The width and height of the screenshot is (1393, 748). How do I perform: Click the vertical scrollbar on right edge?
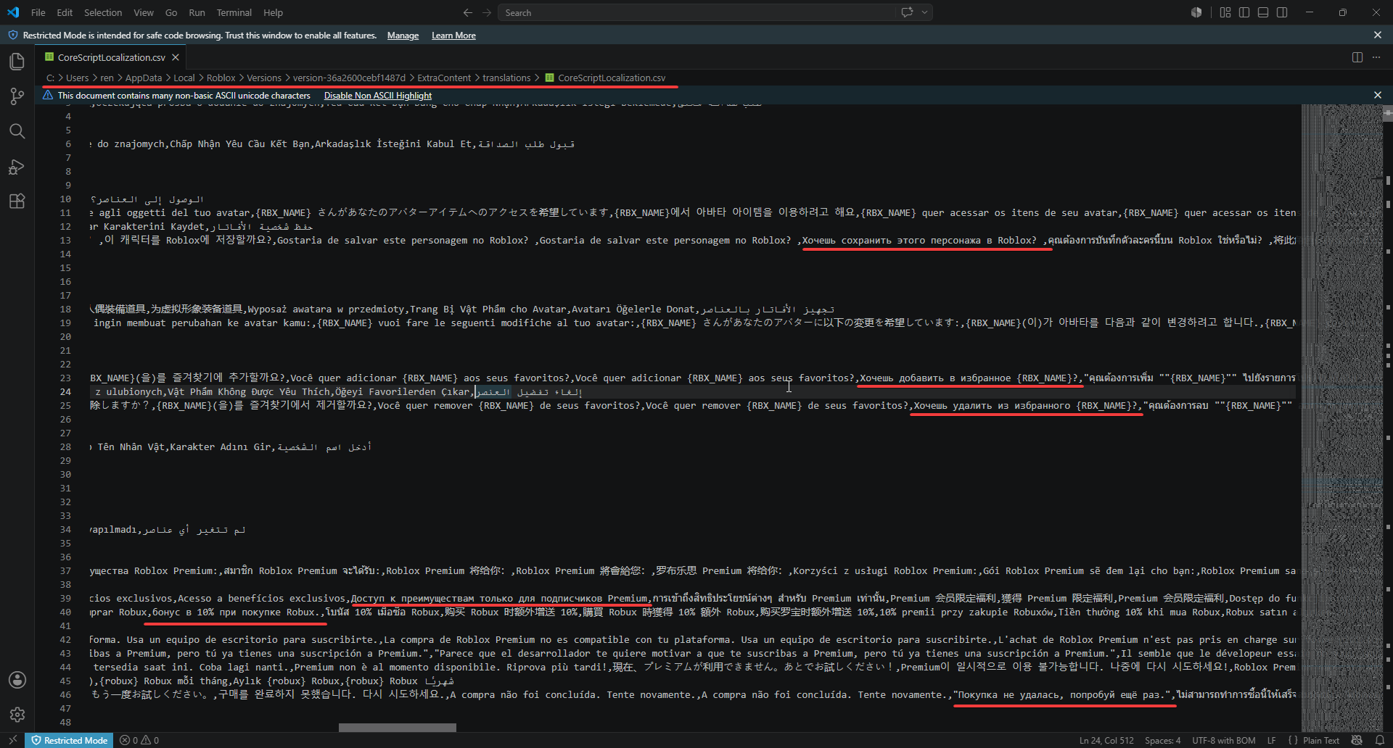click(x=1387, y=417)
